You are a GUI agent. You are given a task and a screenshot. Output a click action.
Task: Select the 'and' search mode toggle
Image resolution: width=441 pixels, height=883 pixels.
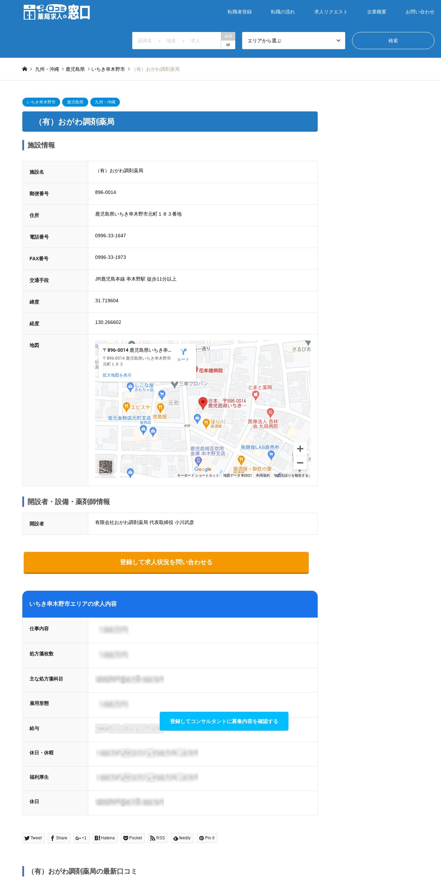coord(228,36)
